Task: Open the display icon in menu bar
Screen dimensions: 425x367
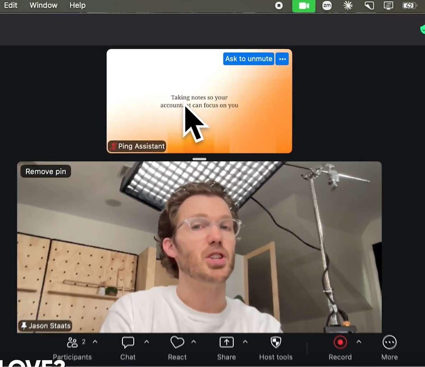Action: click(388, 6)
